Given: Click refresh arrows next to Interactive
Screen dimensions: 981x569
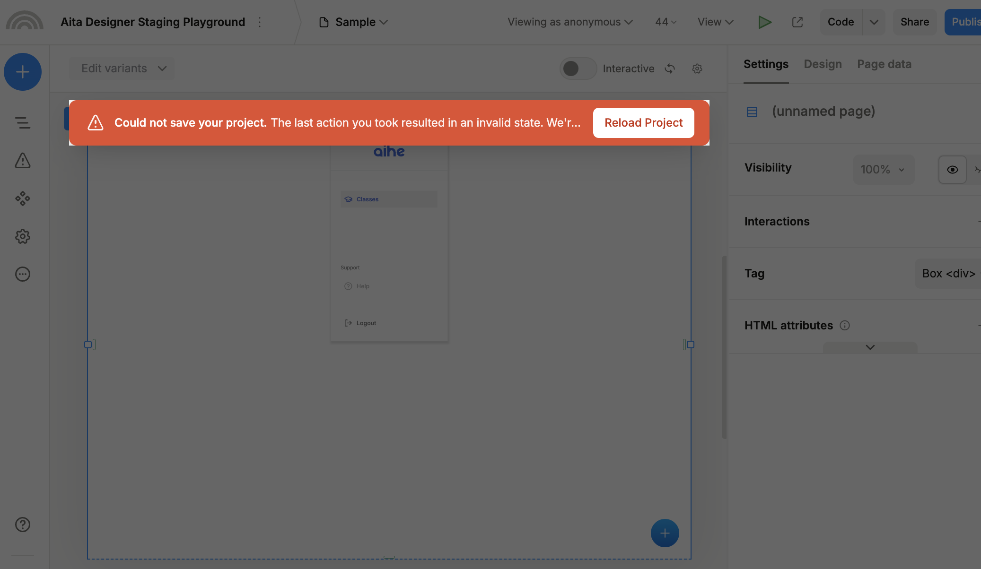Looking at the screenshot, I should point(669,69).
